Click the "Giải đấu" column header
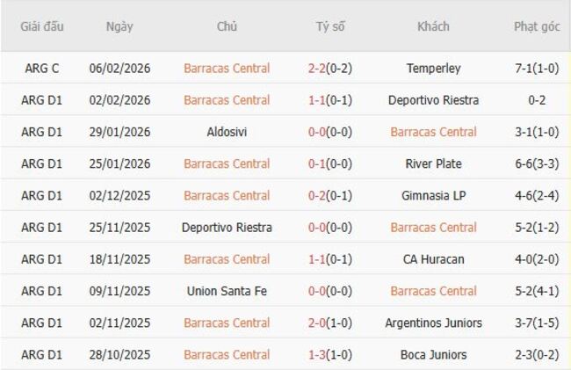 [x=42, y=26]
